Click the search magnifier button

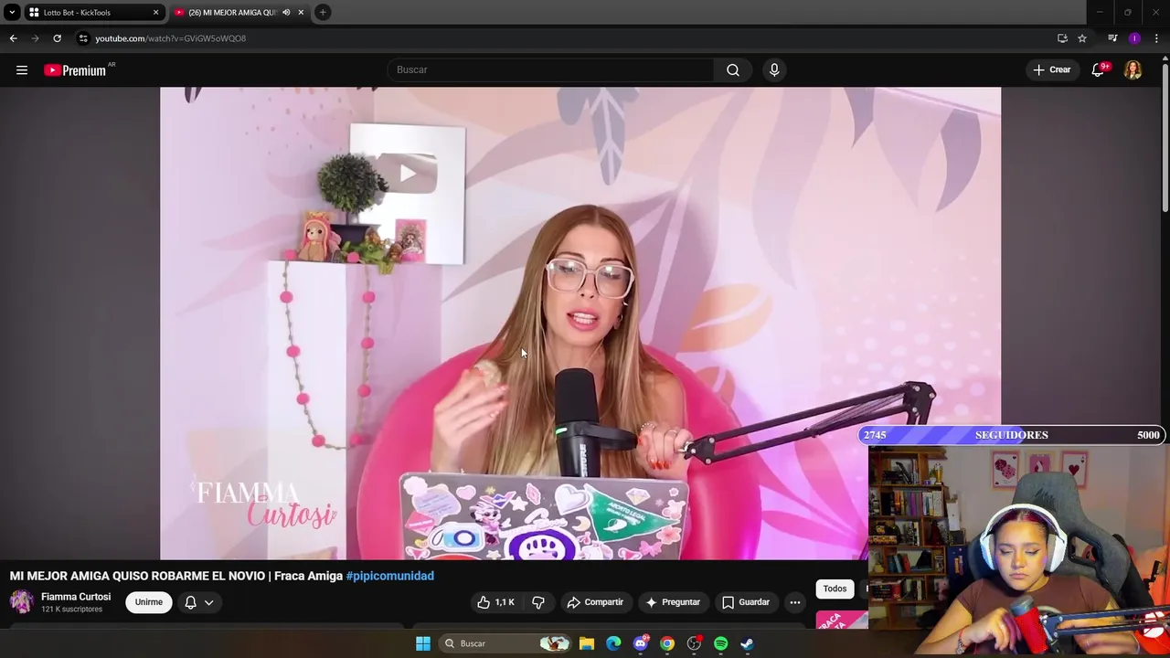pos(733,69)
